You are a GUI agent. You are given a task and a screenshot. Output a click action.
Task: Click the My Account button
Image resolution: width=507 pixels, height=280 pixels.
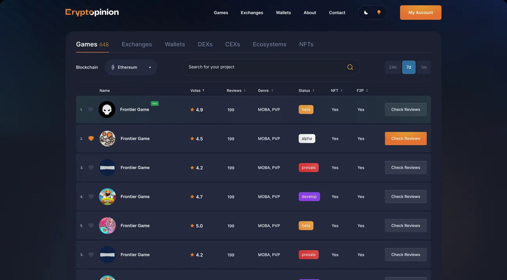click(x=421, y=13)
